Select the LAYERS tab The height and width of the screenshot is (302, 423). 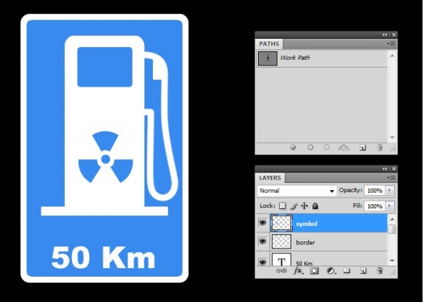click(x=270, y=178)
